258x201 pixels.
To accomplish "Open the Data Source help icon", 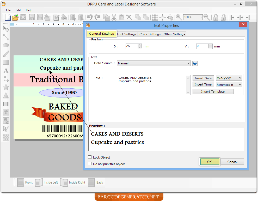I will point(195,63).
